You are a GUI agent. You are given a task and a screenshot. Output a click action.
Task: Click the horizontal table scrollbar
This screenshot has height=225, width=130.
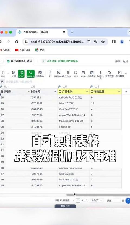pos(98,195)
